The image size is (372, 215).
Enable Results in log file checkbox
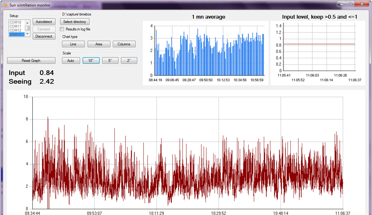pyautogui.click(x=62, y=29)
